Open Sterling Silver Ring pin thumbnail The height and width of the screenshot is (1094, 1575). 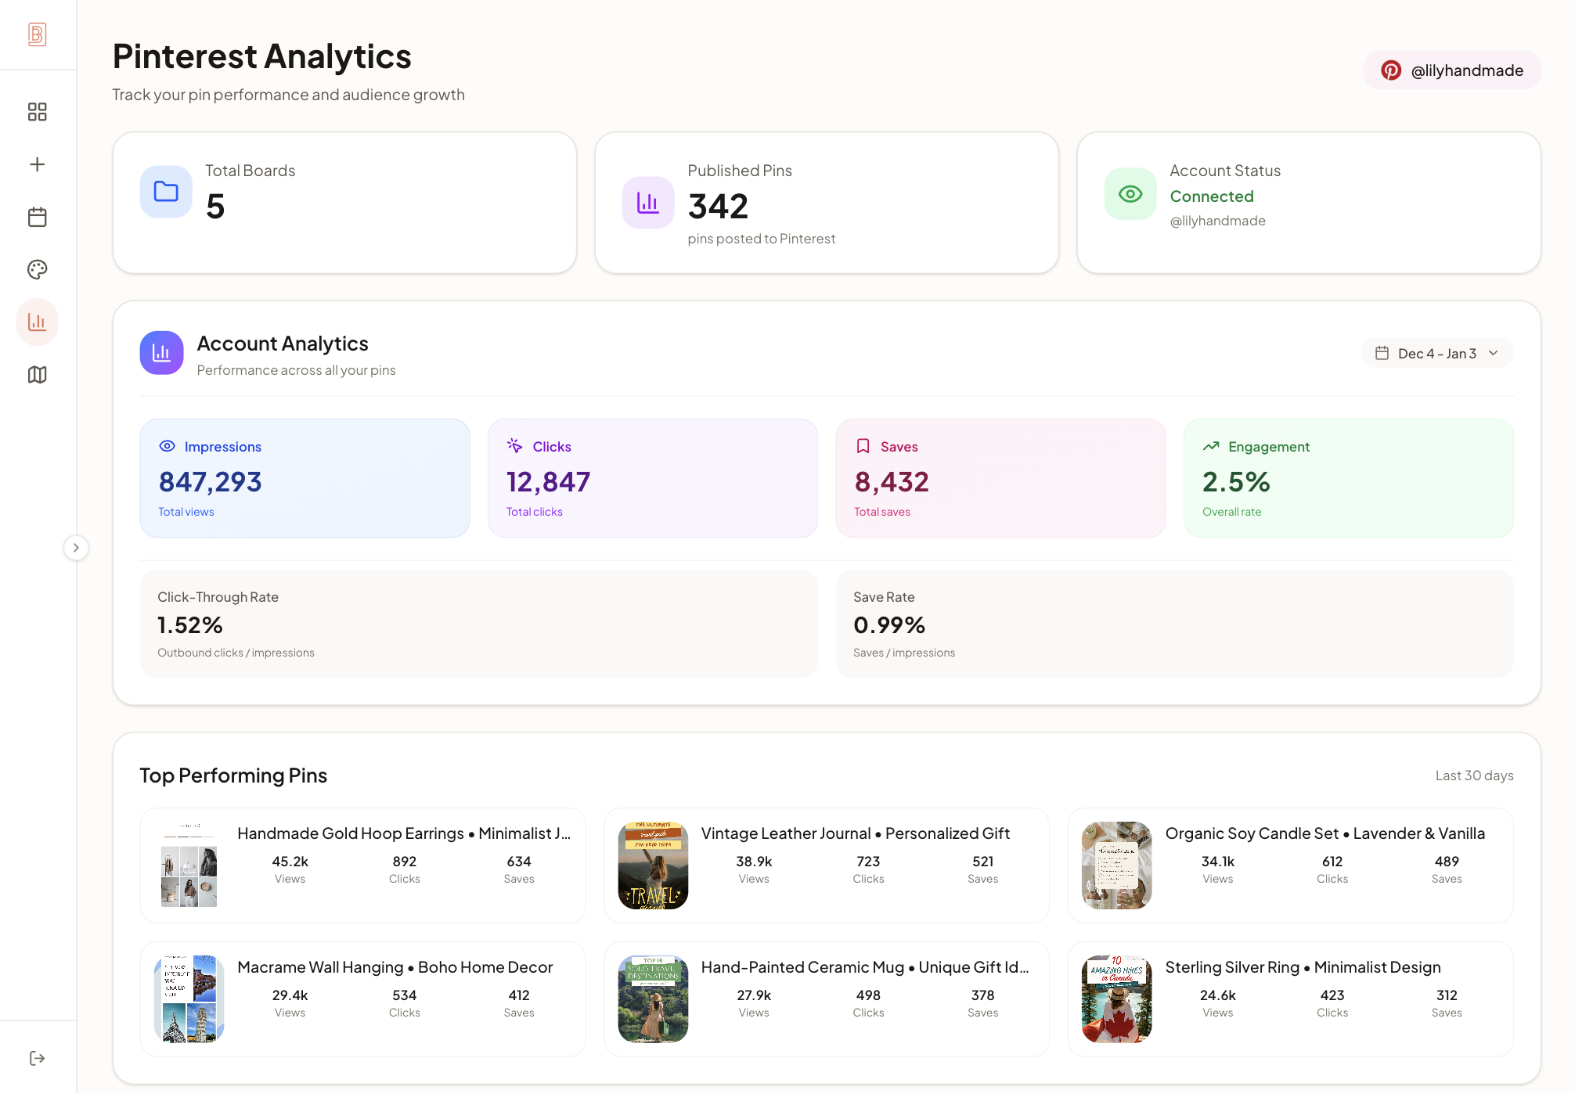point(1116,999)
